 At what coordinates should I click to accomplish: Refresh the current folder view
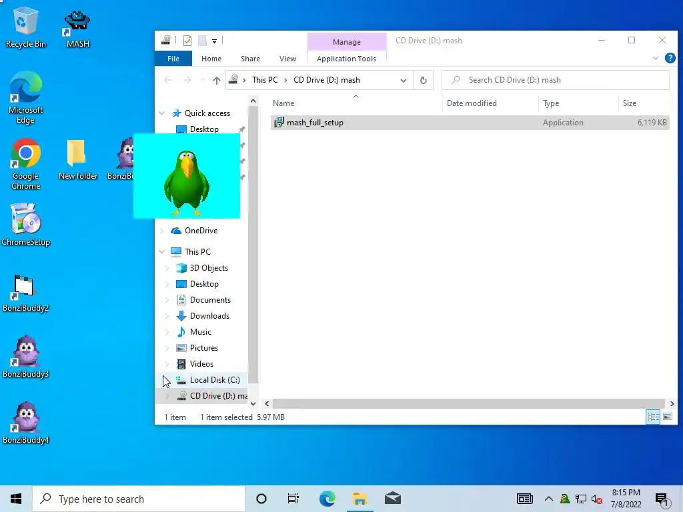(x=423, y=80)
